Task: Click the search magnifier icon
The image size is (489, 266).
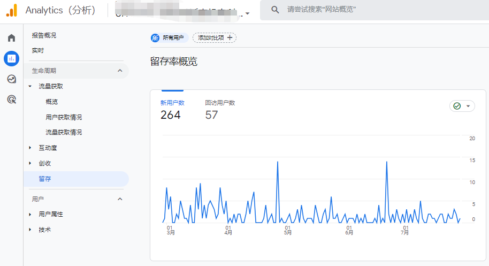Action: click(x=275, y=10)
